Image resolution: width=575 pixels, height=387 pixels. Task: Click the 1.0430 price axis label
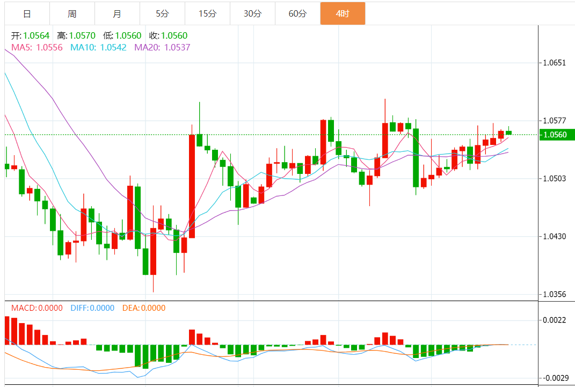point(555,236)
